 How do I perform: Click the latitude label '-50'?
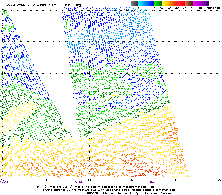[3, 176]
